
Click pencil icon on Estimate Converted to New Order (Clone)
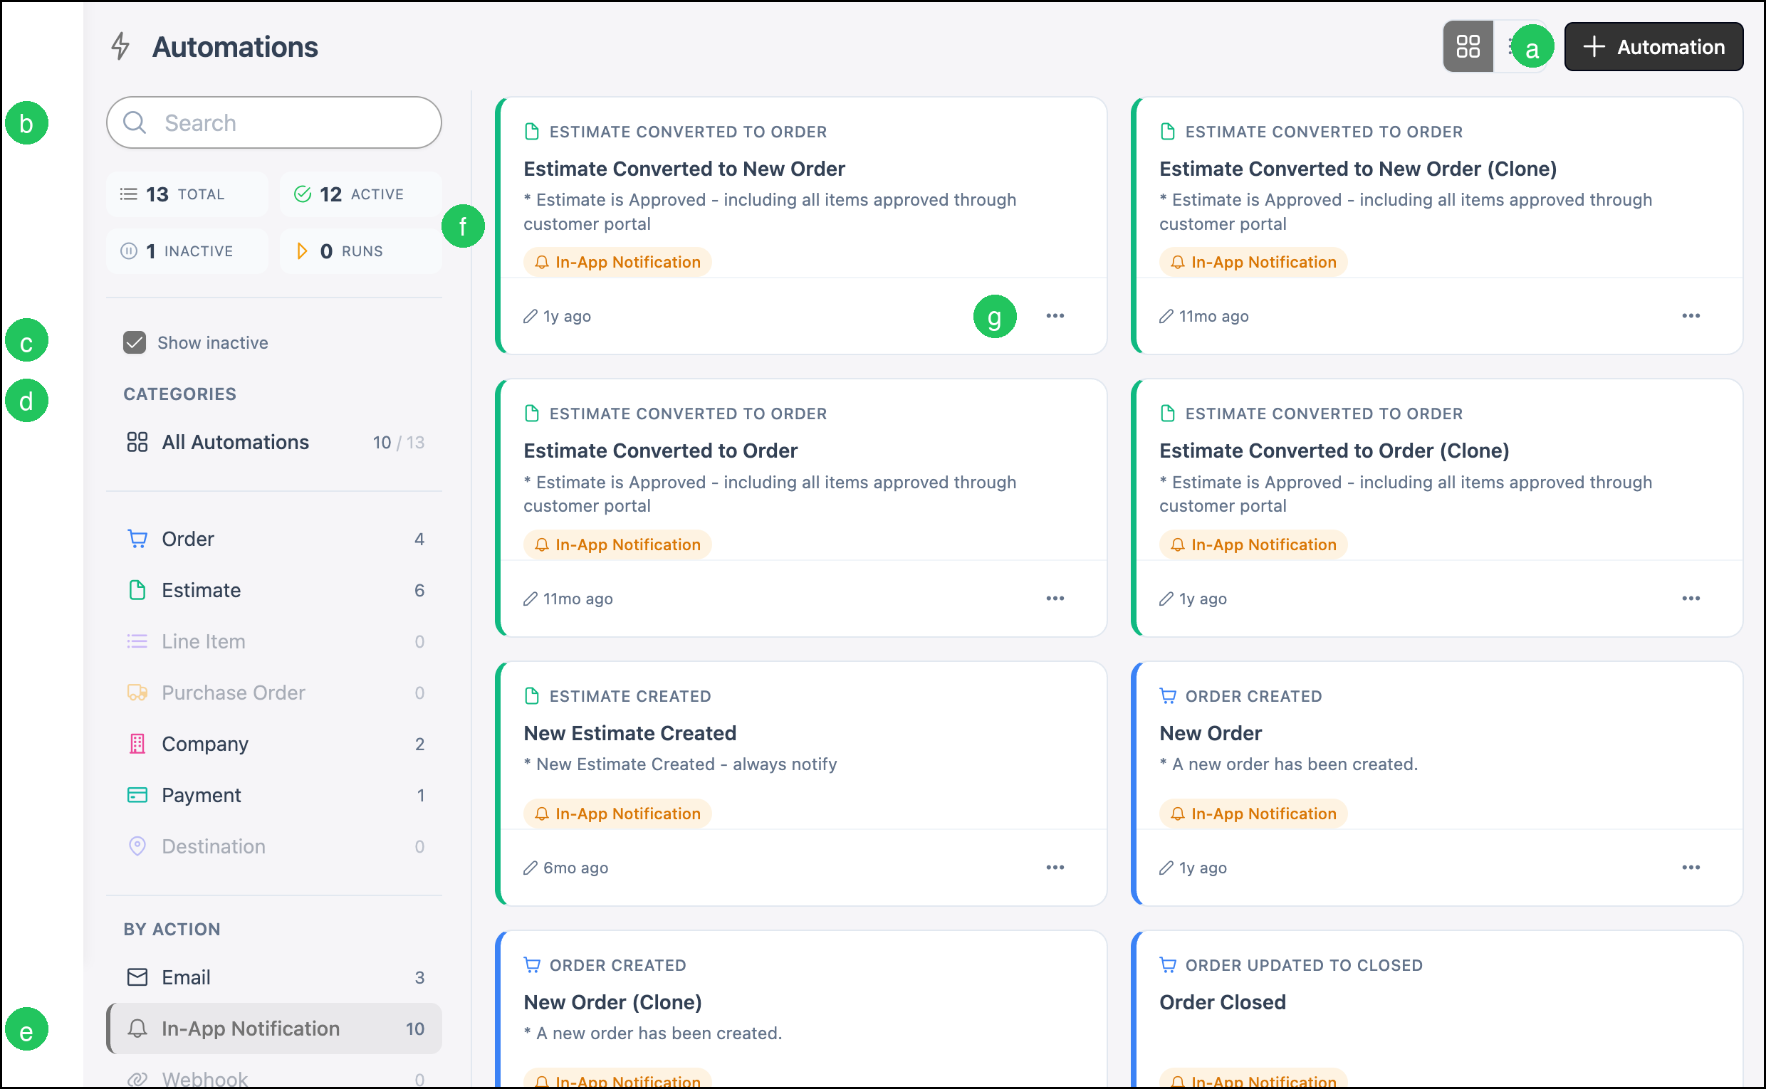pyautogui.click(x=1166, y=316)
